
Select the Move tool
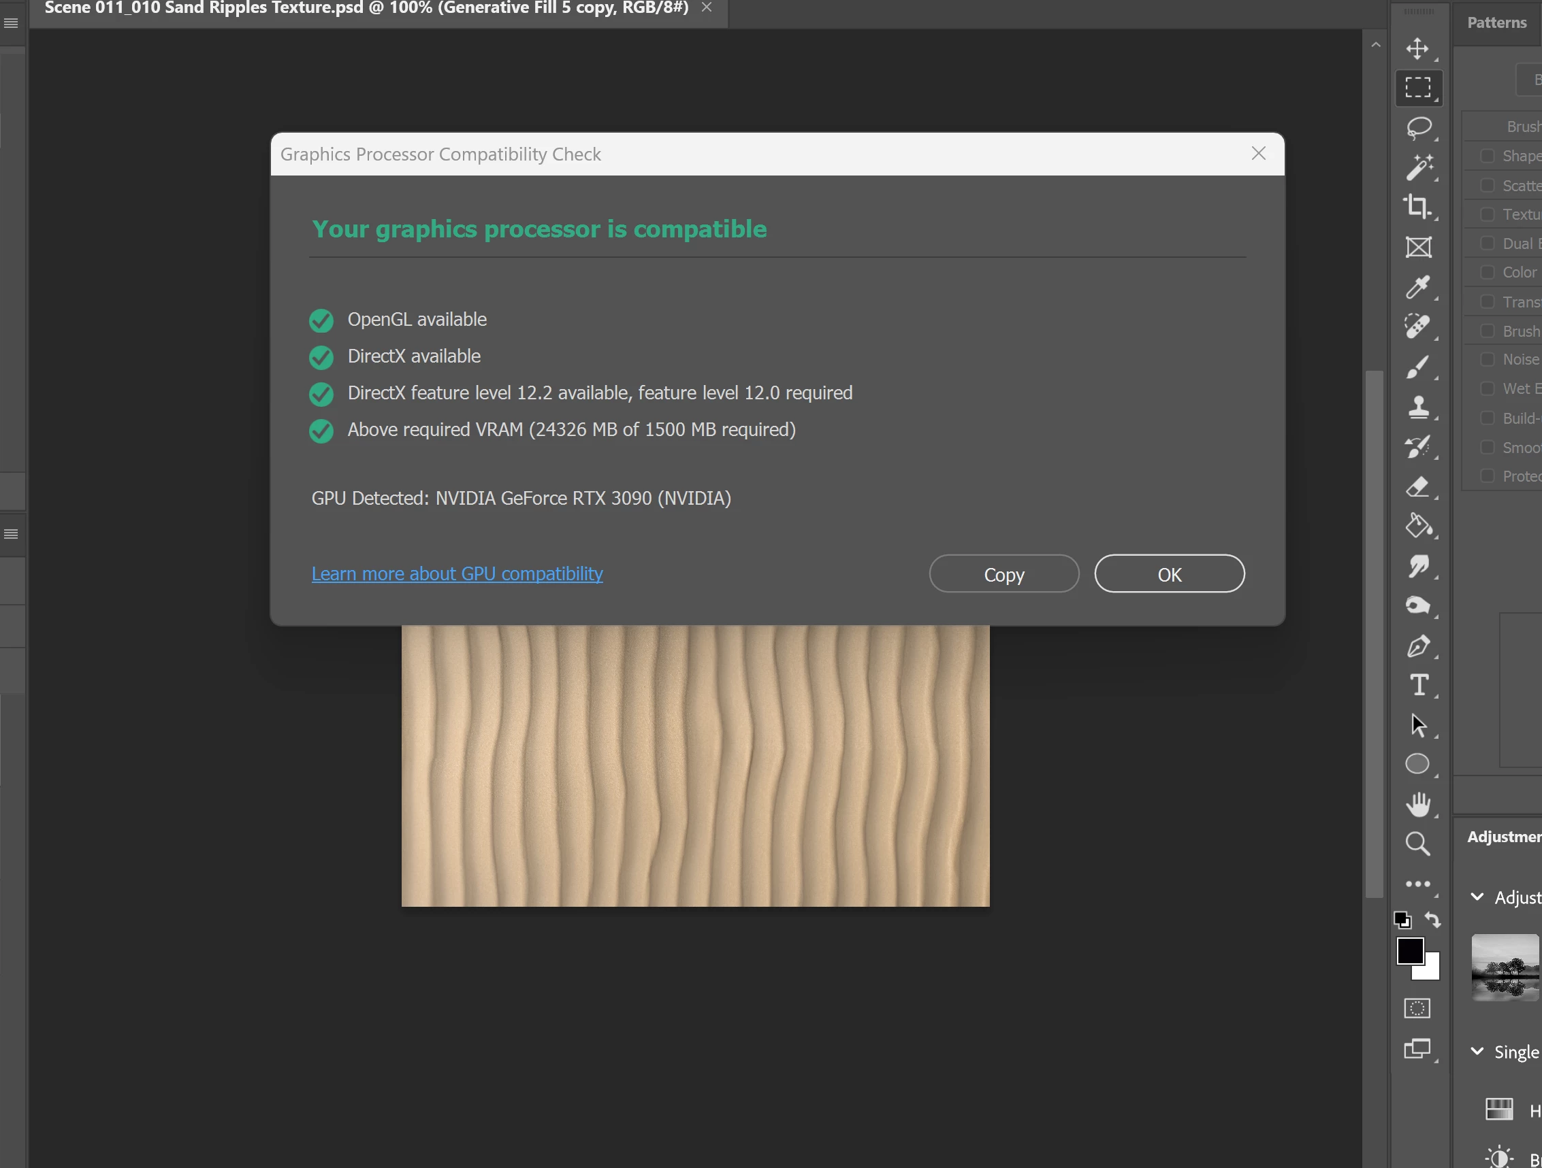coord(1417,49)
